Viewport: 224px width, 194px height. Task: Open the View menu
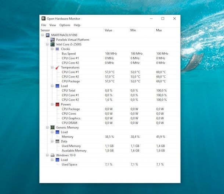coord(53,25)
